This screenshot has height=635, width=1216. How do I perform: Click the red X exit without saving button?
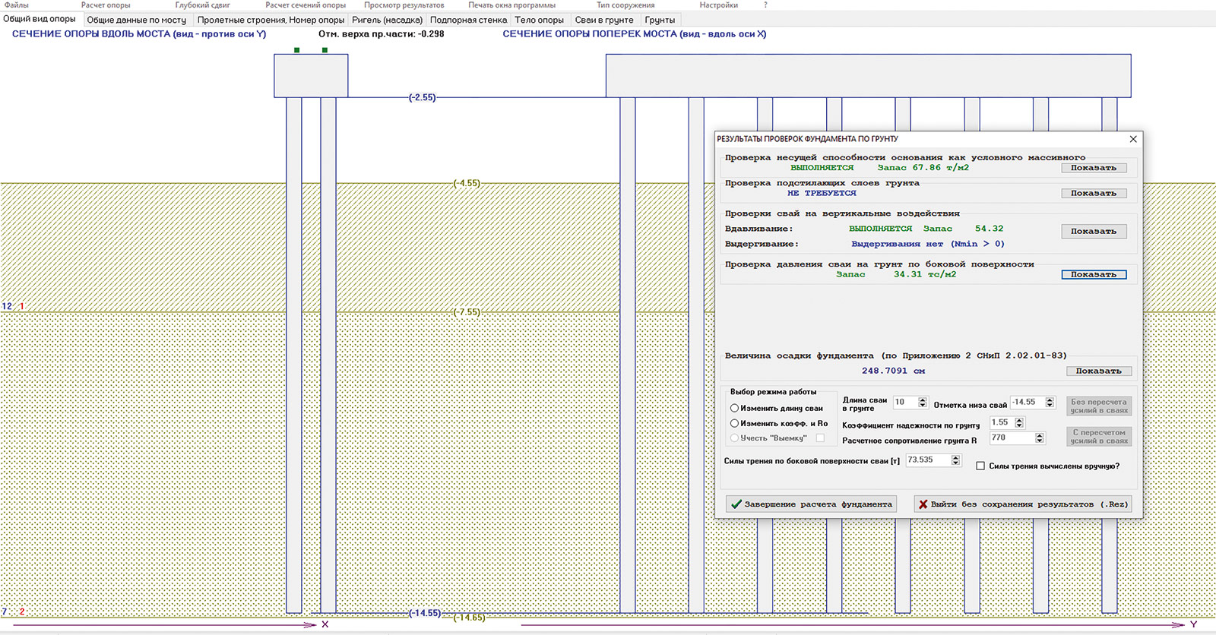[1023, 504]
